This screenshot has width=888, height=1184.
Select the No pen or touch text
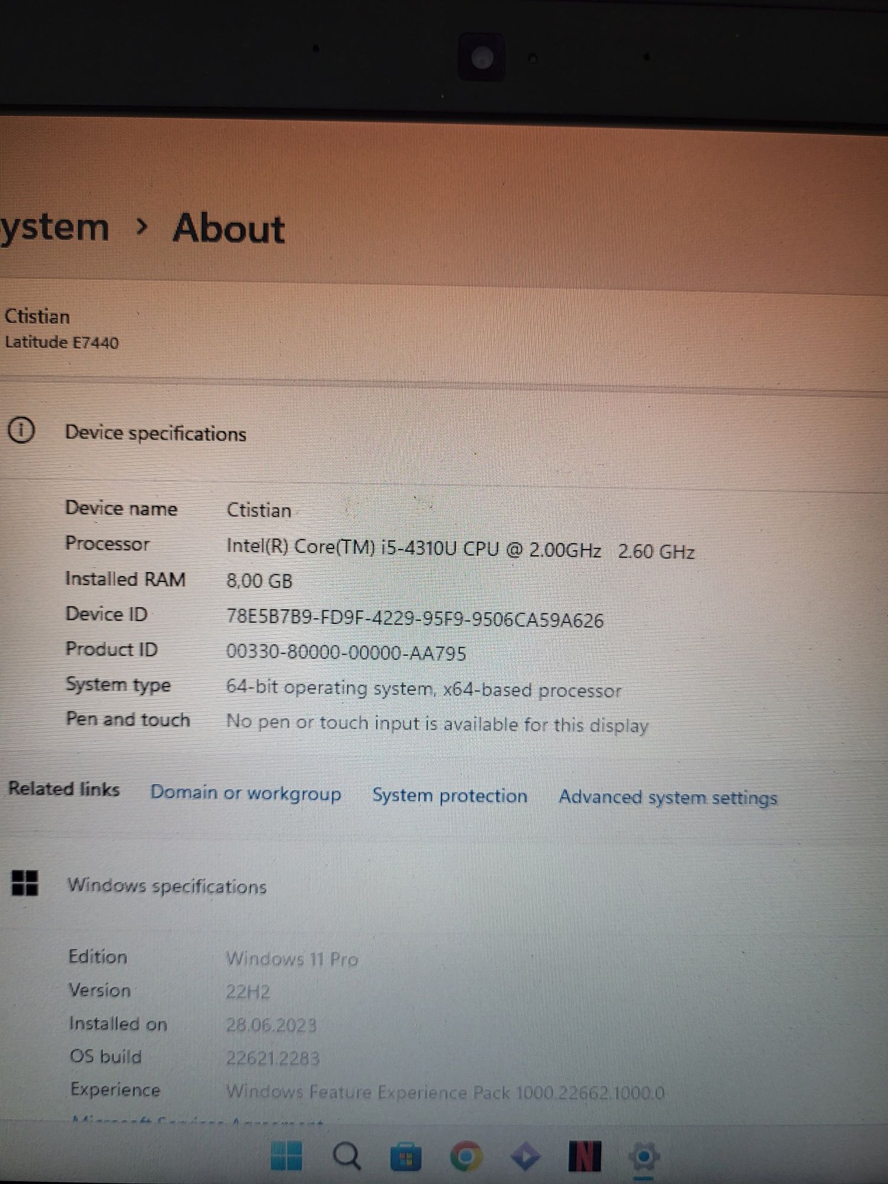tap(437, 724)
